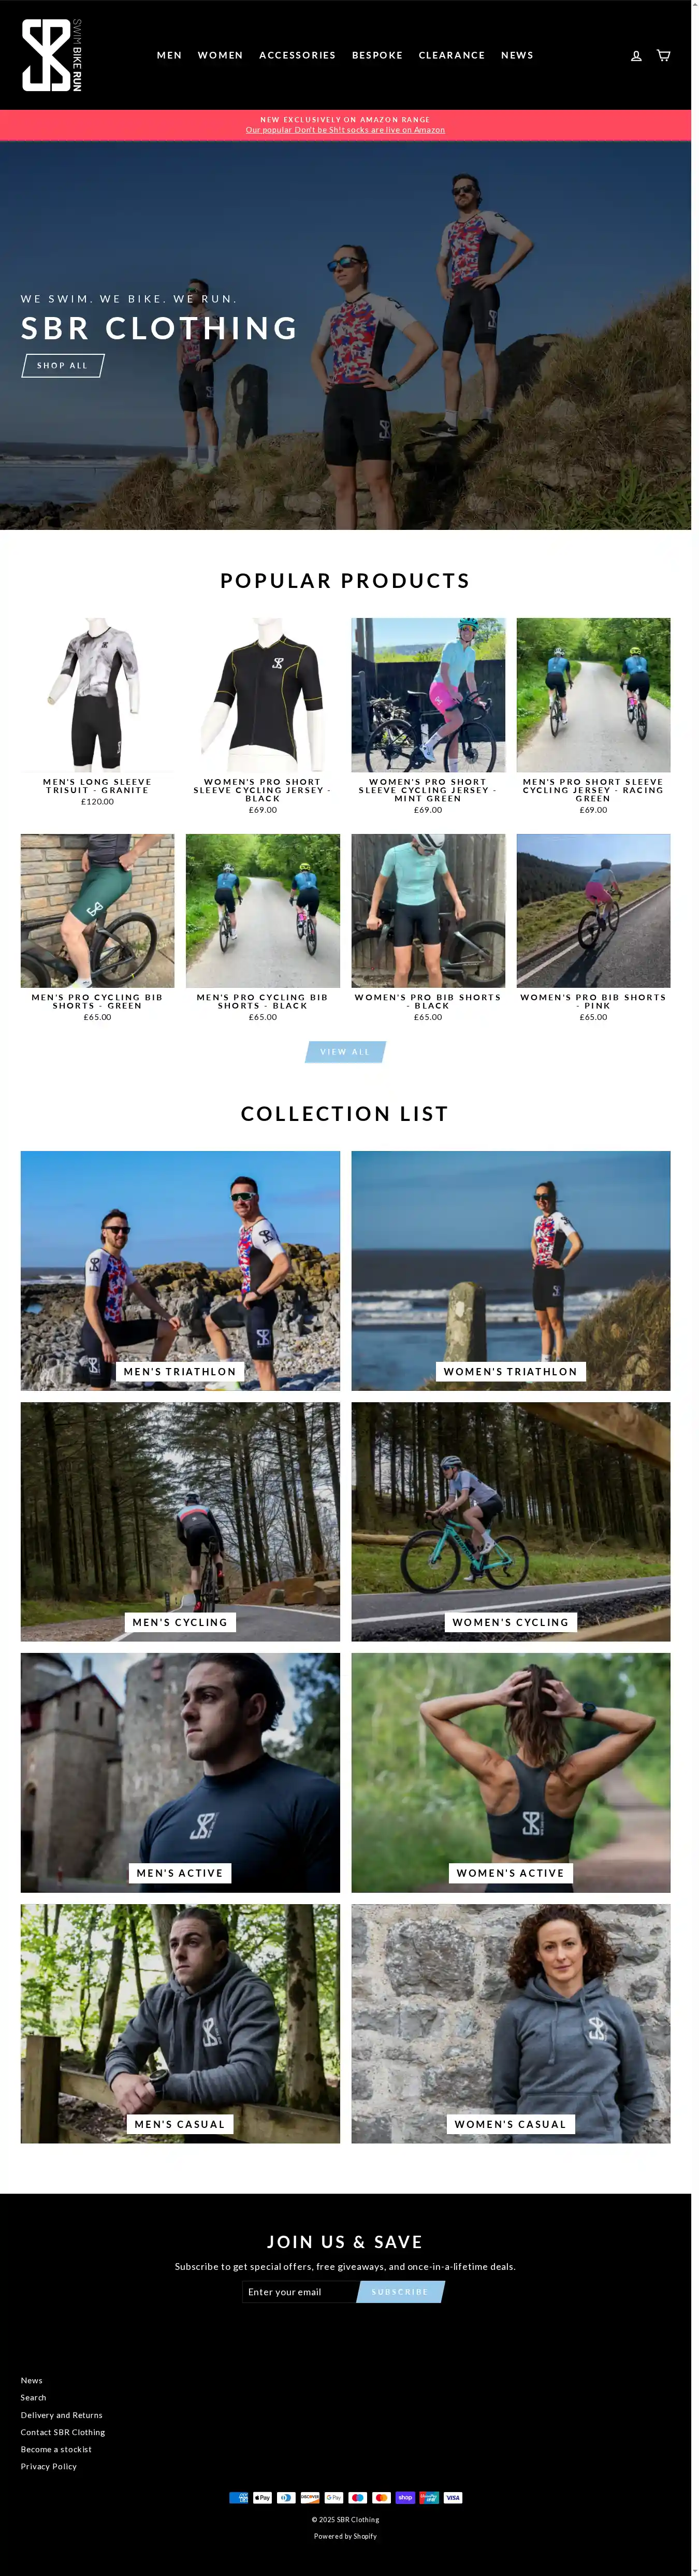Click the Visa payment icon
This screenshot has height=2576, width=699.
(453, 2497)
